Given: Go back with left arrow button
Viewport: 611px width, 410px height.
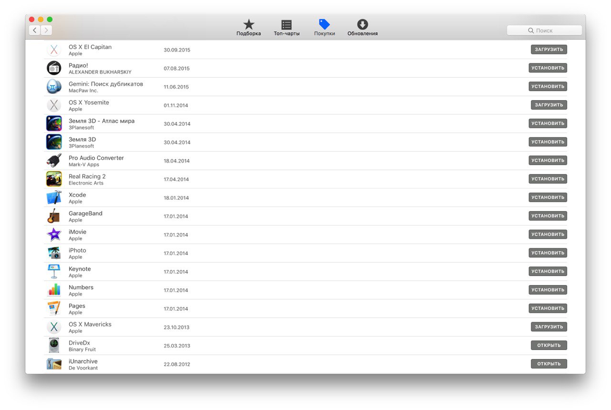Looking at the screenshot, I should tap(34, 30).
